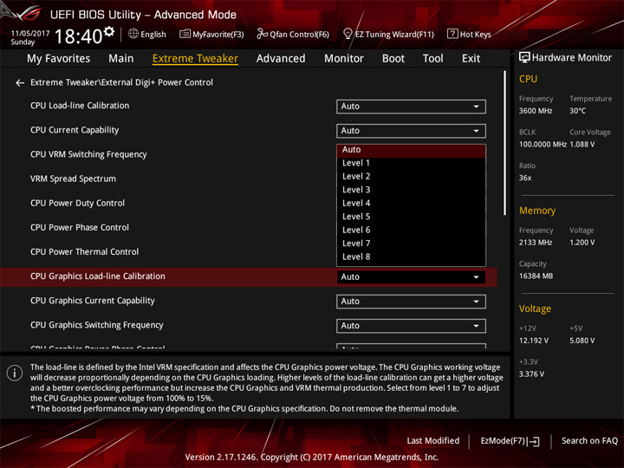This screenshot has height=468, width=624.
Task: Click CPU frequency value 3600 MHz
Action: [x=536, y=111]
